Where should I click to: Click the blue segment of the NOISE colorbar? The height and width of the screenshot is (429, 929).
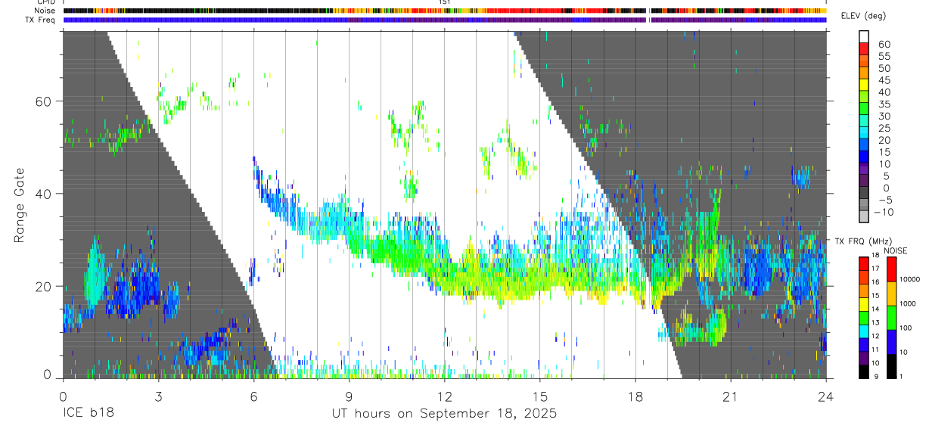[892, 341]
